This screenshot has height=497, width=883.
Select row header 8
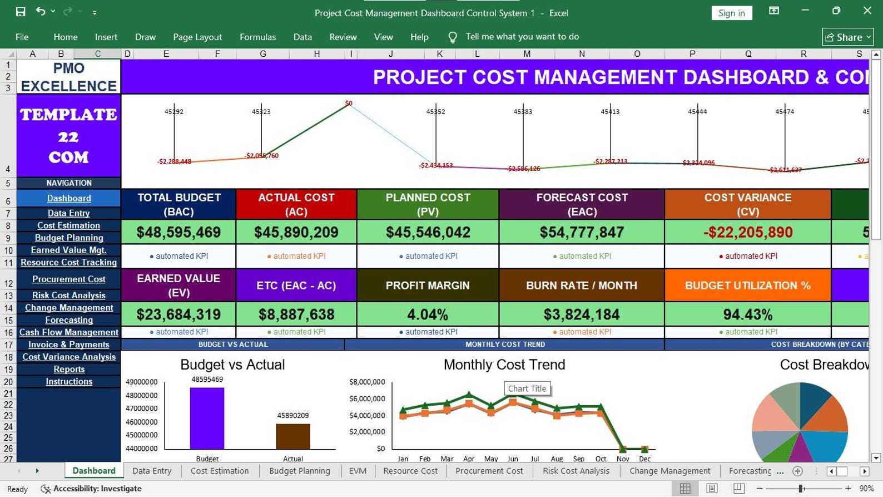point(8,225)
